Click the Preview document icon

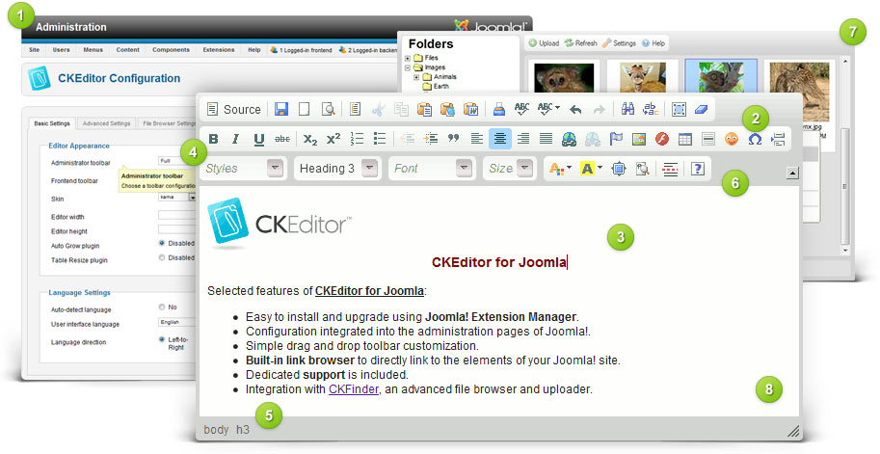pos(329,110)
